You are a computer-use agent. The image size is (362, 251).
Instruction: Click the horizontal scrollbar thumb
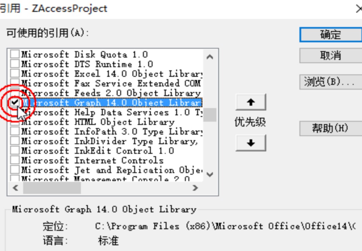click(x=52, y=188)
